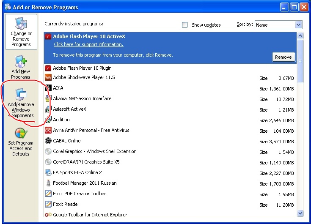Click Corel Graphics Shell Extension disc icon

point(48,151)
